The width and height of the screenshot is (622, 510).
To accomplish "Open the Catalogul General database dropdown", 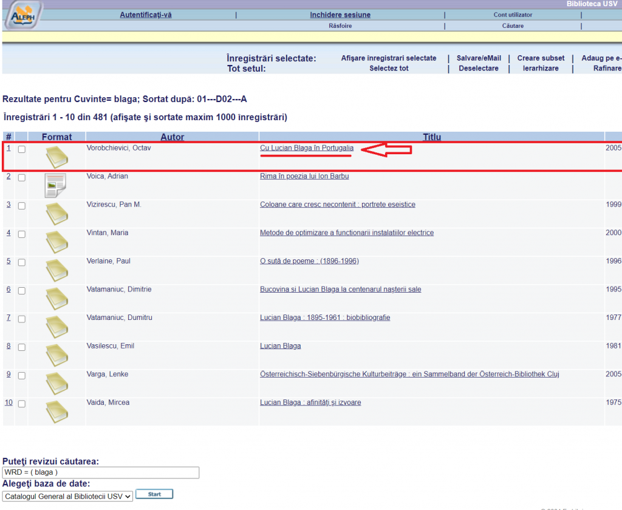I will click(67, 496).
